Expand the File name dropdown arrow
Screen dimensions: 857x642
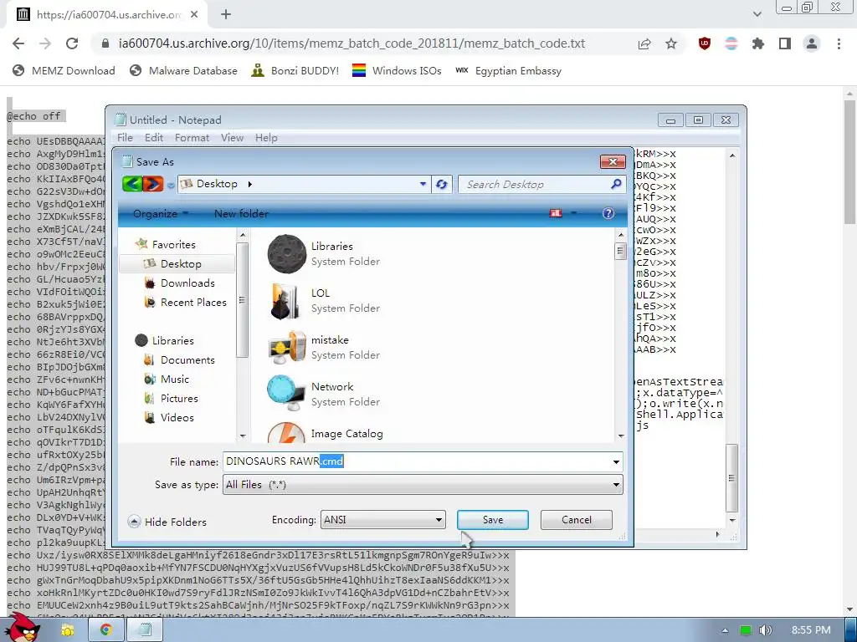[617, 461]
